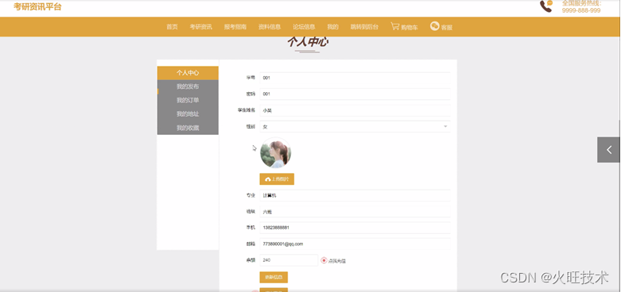Open customer service chat (客服)
The height and width of the screenshot is (292, 621).
tap(441, 26)
